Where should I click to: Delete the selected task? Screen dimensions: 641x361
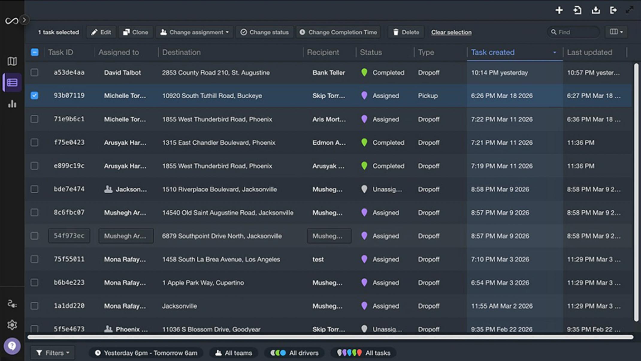click(406, 32)
